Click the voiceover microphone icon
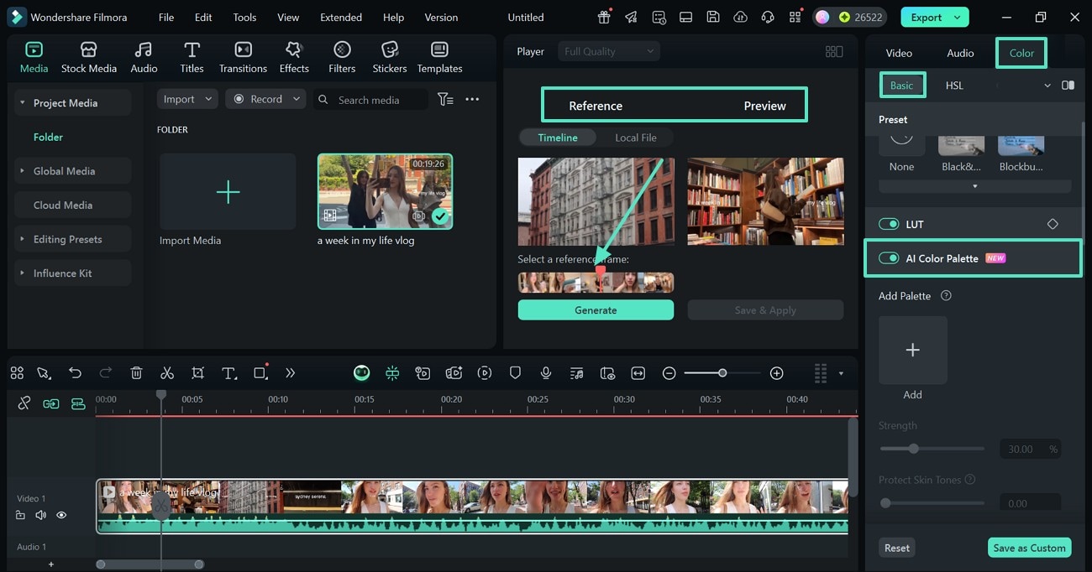Image resolution: width=1092 pixels, height=572 pixels. tap(546, 373)
